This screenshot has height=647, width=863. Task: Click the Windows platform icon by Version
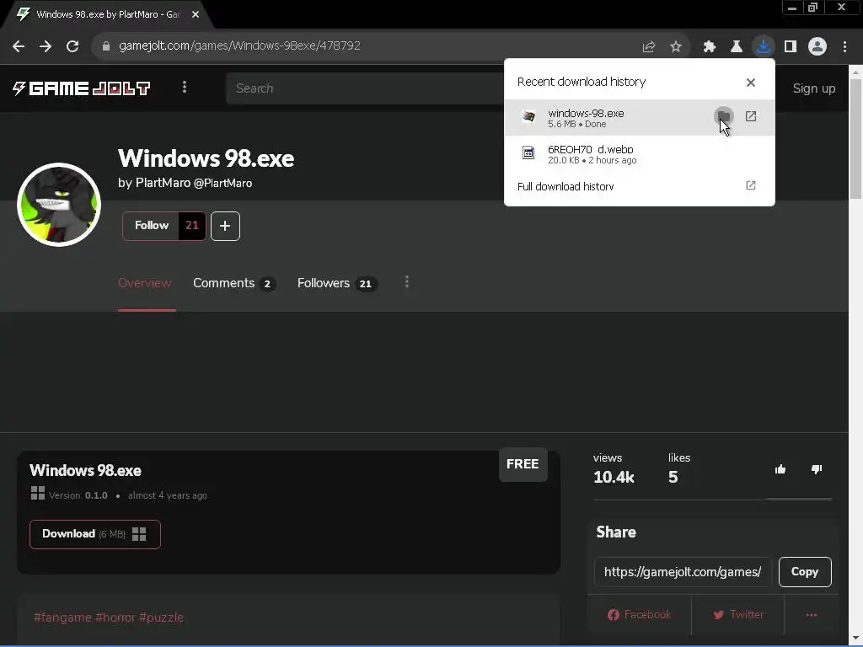click(38, 493)
